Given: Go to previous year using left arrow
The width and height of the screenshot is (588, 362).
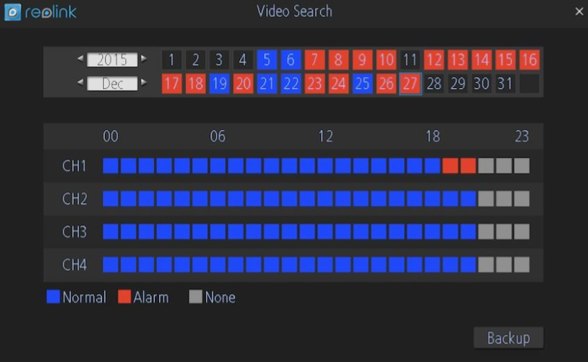Looking at the screenshot, I should coord(80,59).
